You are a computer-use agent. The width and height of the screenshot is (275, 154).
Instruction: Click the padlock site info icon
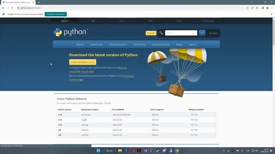pyautogui.click(x=18, y=8)
